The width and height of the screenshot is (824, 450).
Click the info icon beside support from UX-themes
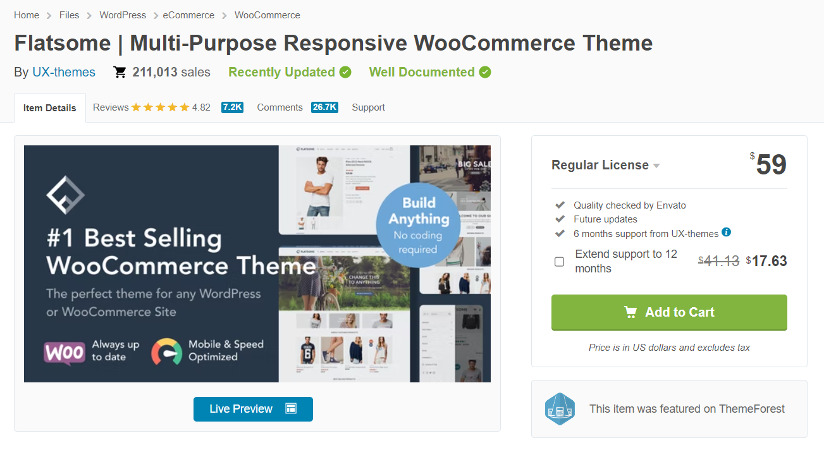pos(727,232)
